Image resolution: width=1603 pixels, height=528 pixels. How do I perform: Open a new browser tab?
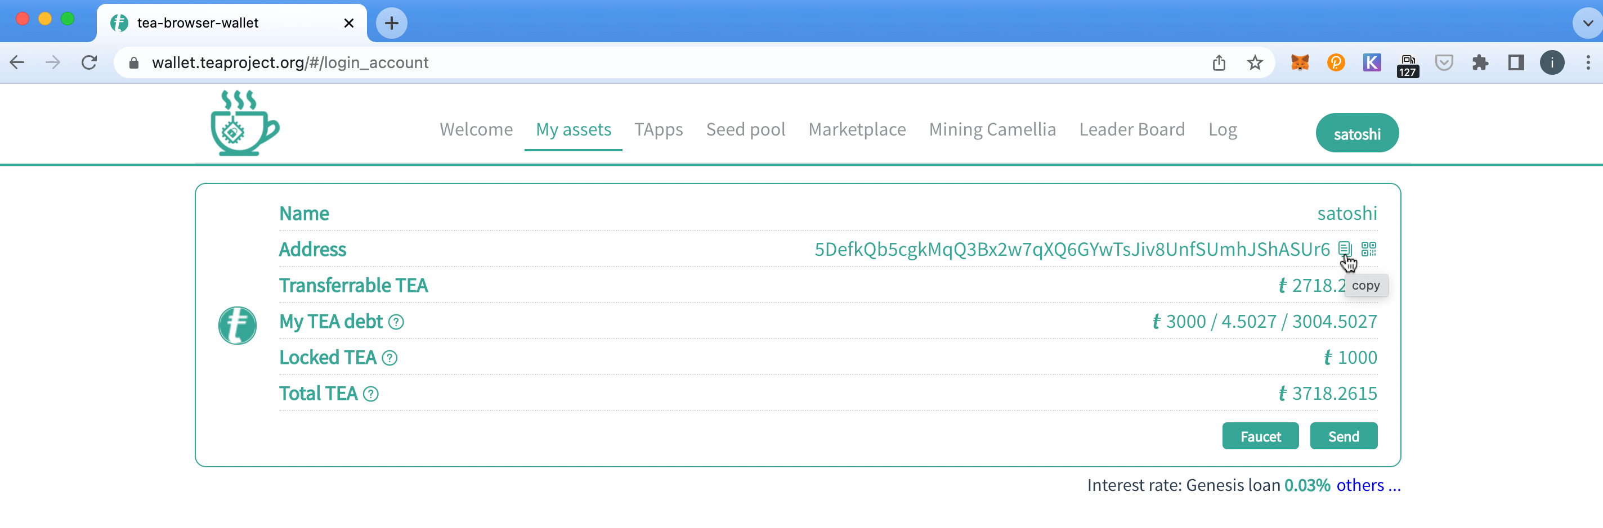[x=391, y=23]
